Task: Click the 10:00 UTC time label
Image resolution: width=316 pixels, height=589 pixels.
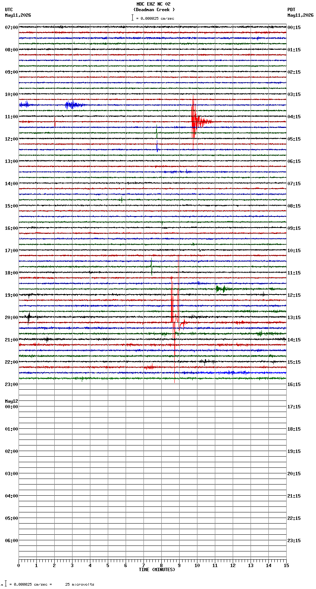Action: [12, 94]
